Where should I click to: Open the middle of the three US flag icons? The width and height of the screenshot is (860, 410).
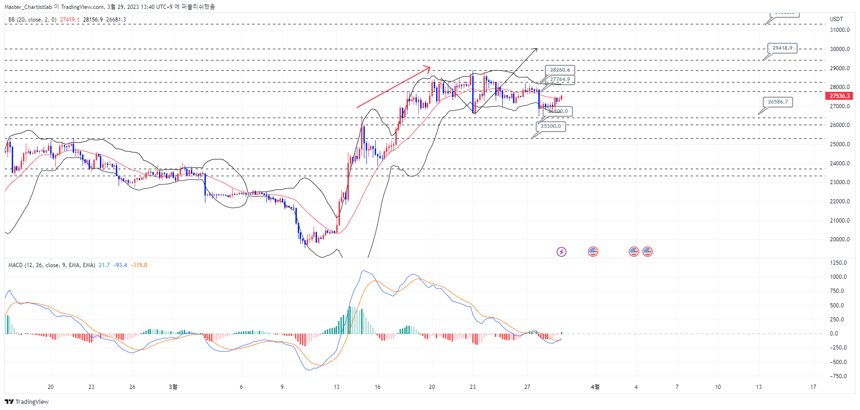click(634, 252)
